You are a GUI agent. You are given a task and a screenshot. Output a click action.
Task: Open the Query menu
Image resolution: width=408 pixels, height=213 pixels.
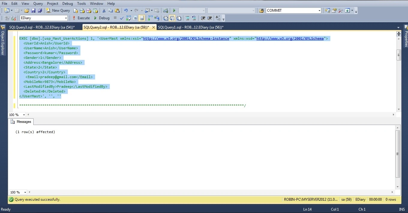pos(38,4)
